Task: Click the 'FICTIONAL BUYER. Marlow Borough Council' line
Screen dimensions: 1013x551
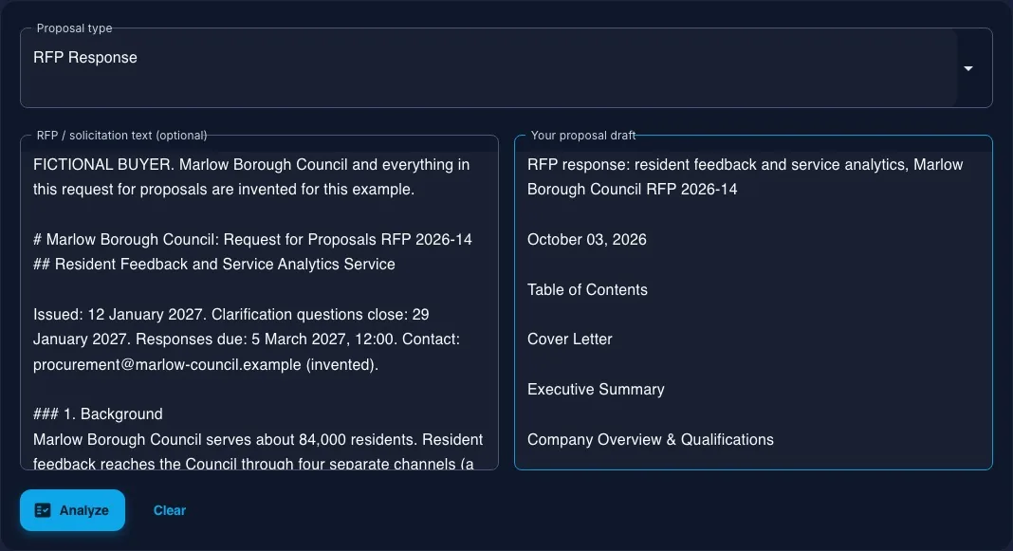Action: click(251, 165)
